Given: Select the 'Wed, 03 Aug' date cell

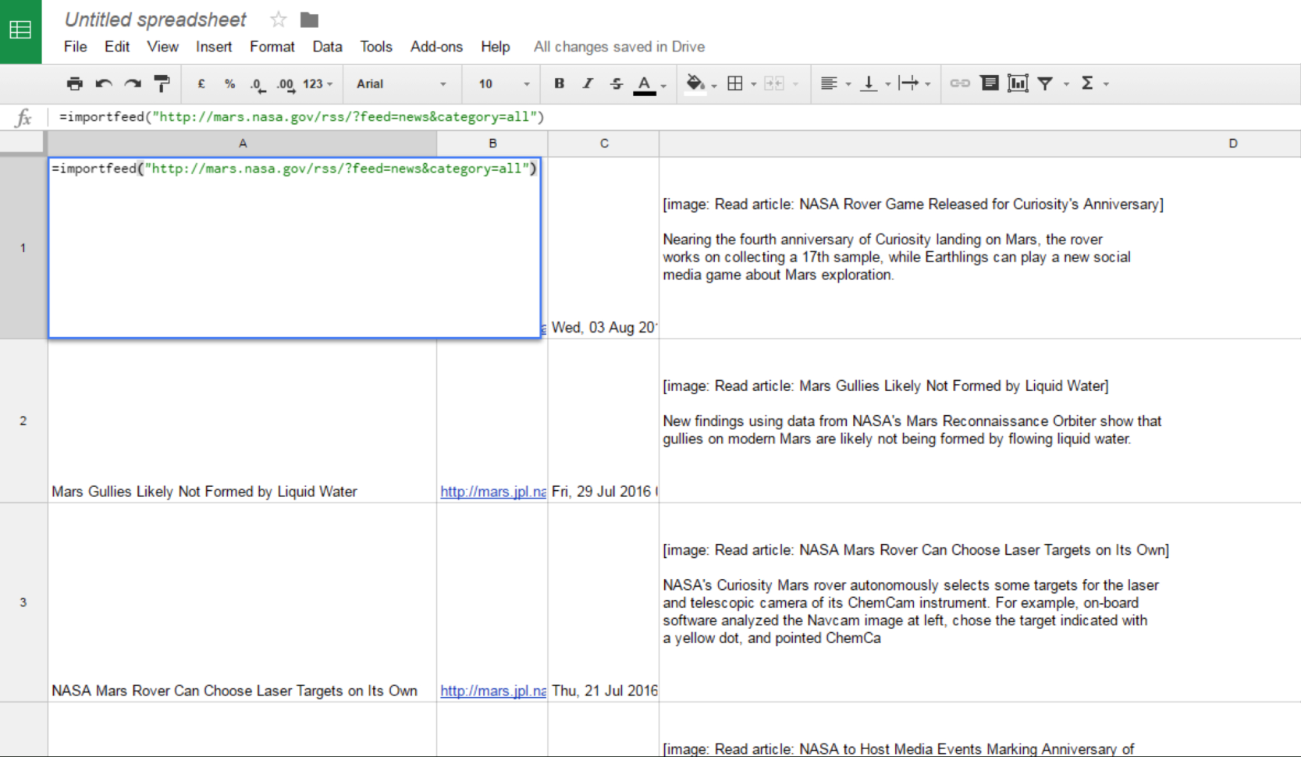Looking at the screenshot, I should coord(604,248).
